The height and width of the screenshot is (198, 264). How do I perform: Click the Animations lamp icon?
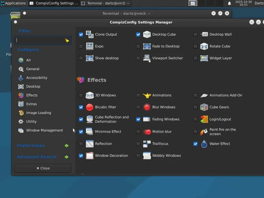click(x=147, y=95)
